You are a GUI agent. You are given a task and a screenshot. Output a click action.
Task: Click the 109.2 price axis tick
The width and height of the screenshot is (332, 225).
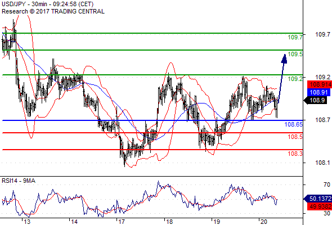[x=322, y=77]
